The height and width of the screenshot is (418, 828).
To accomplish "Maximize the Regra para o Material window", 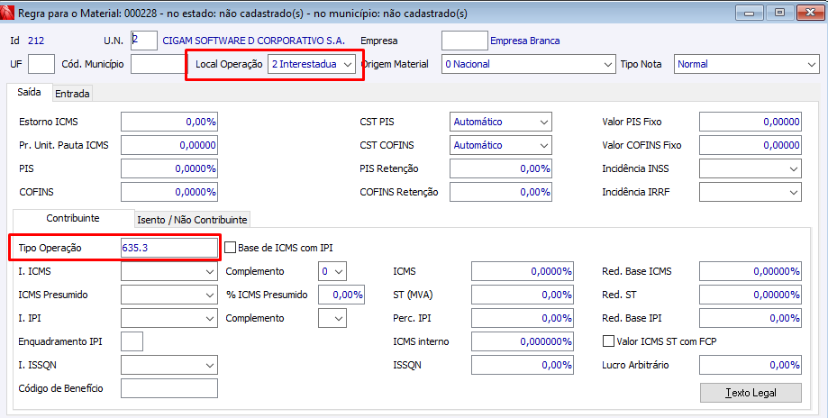I will coord(779,12).
